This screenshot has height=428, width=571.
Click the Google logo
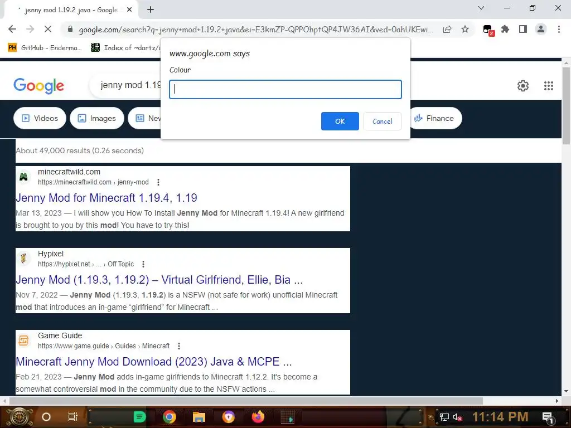pyautogui.click(x=38, y=86)
